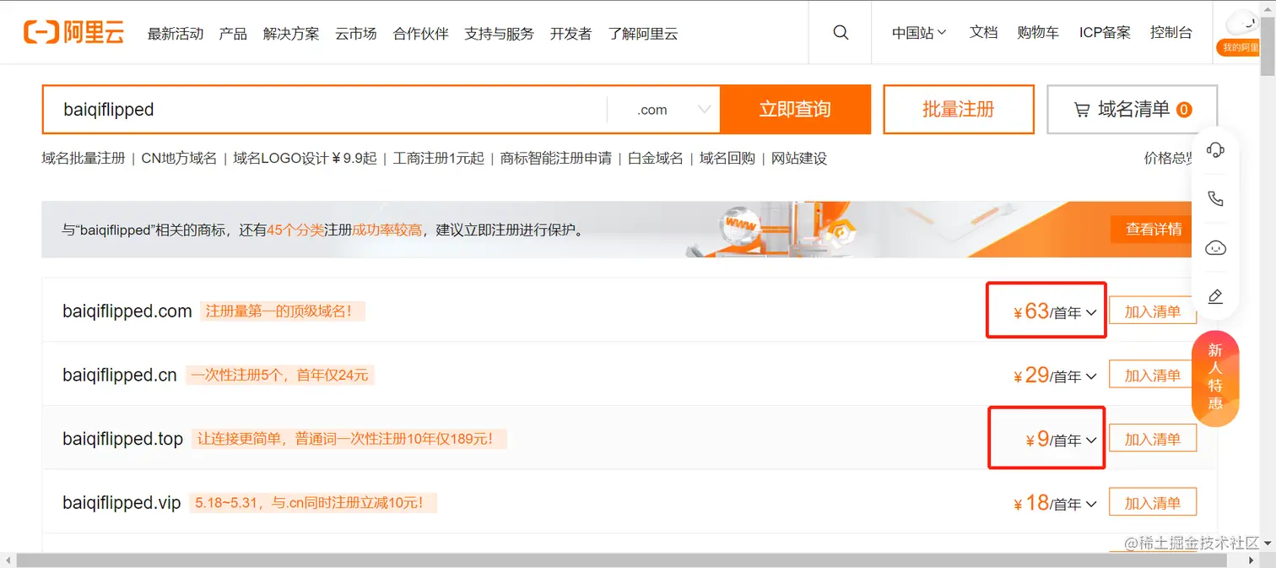Open the 新人特惠 floating badge
This screenshot has height=568, width=1276.
coord(1215,377)
